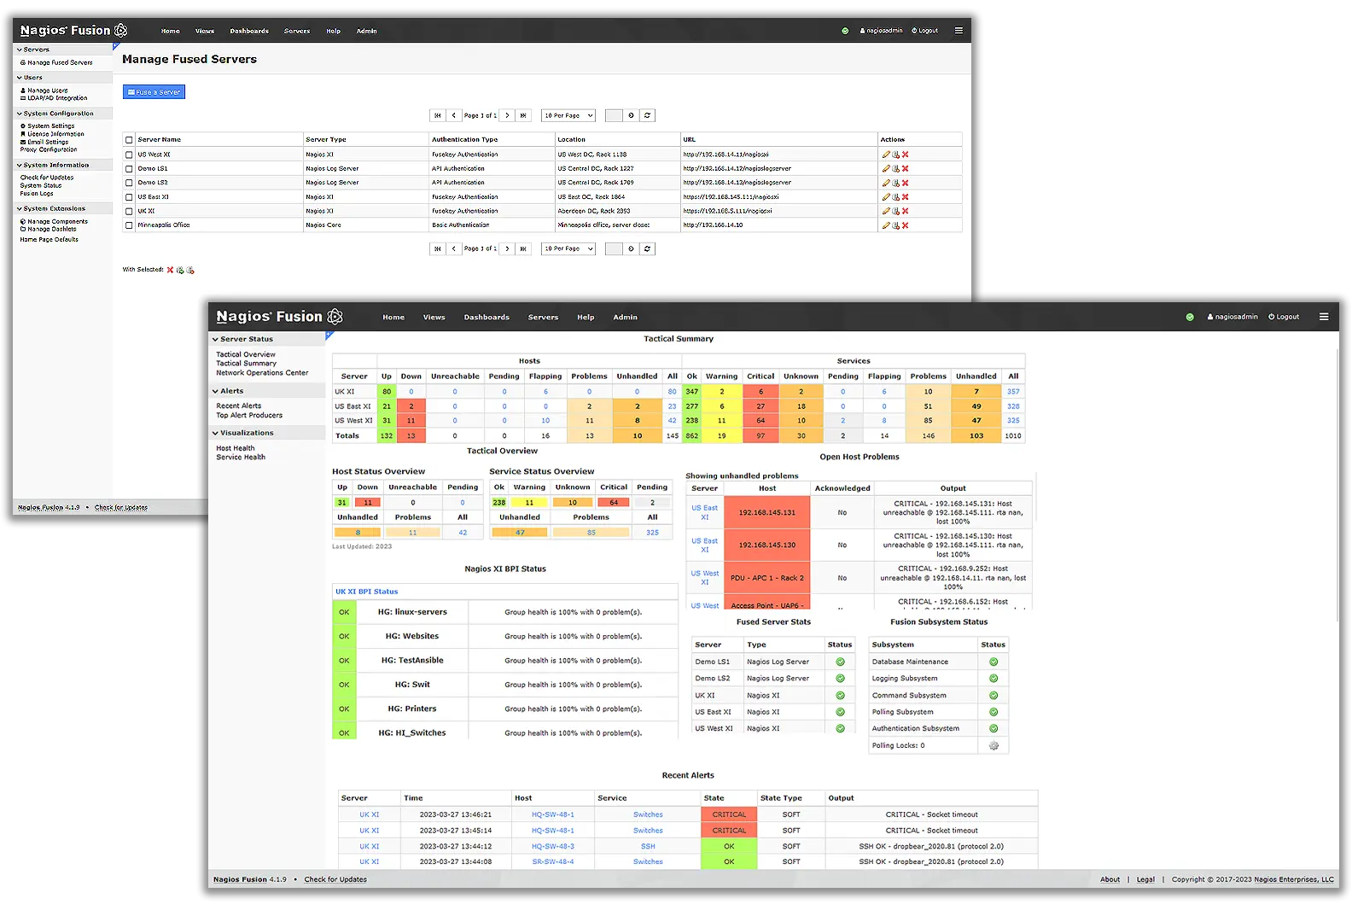
Task: Open Help menu in front window navbar
Action: (586, 317)
